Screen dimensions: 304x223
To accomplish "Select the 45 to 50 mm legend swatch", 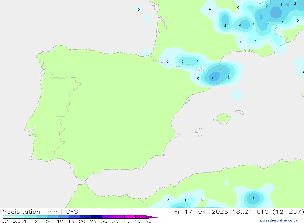I will [141, 217].
